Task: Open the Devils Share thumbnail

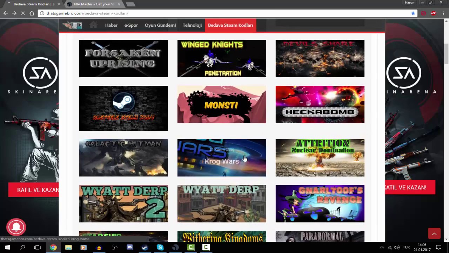Action: 320,59
